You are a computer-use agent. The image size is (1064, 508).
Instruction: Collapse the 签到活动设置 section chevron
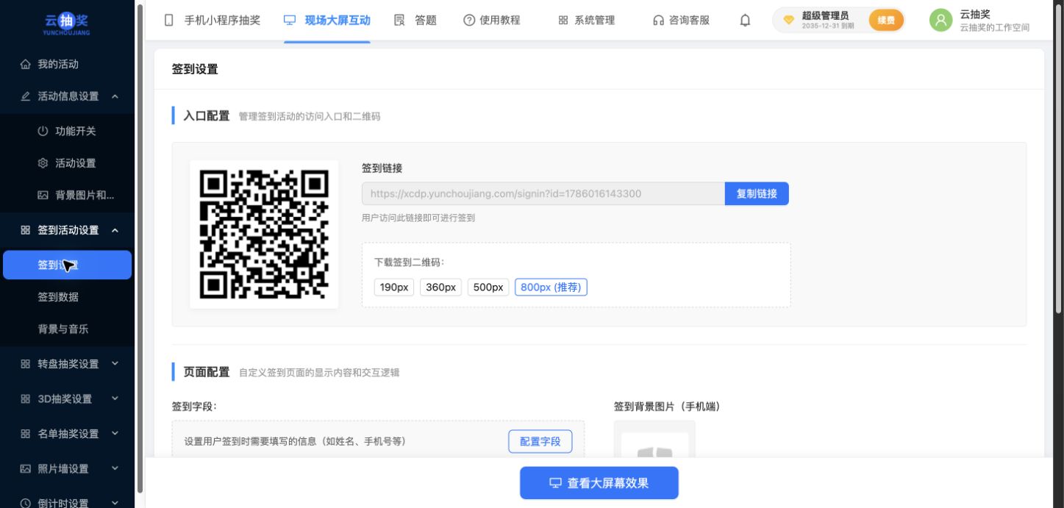pyautogui.click(x=115, y=230)
